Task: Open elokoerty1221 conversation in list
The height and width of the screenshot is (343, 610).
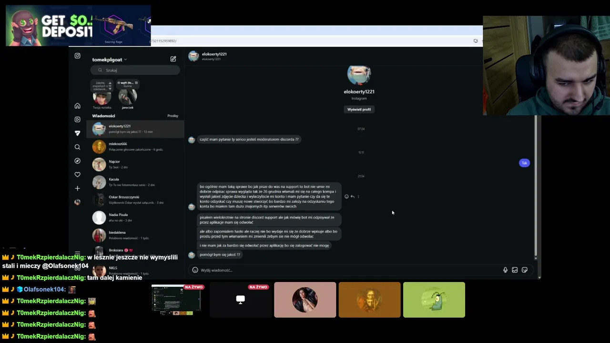Action: [135, 129]
